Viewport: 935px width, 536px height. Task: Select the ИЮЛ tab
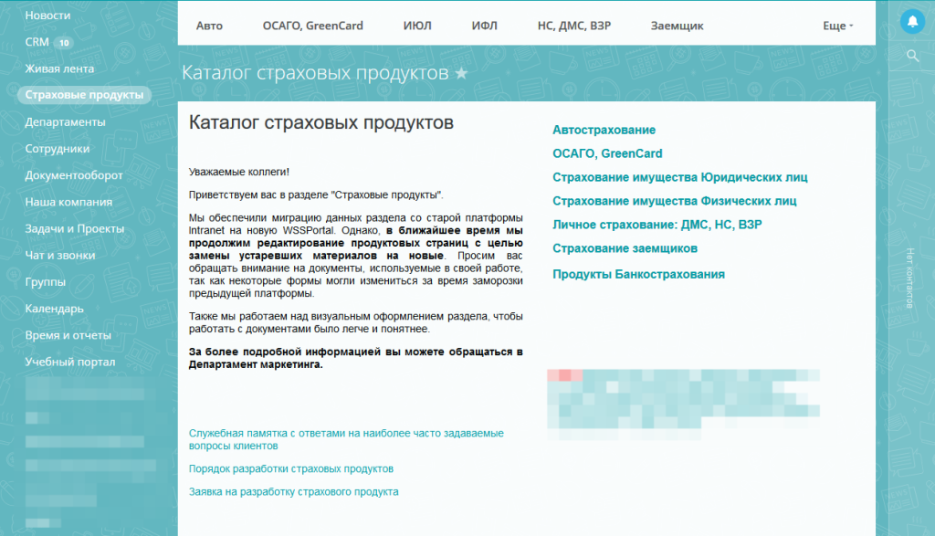(416, 26)
